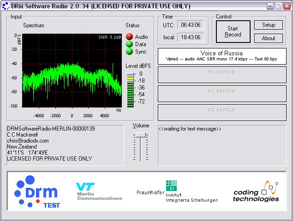293x221 pixels.
Task: Click the UTC time field
Action: pyautogui.click(x=191, y=25)
